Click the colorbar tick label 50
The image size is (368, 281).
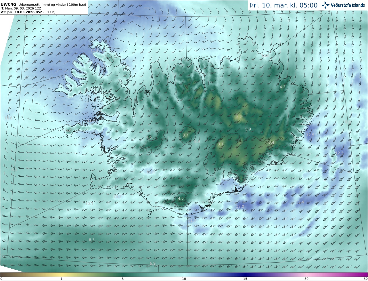366,279
